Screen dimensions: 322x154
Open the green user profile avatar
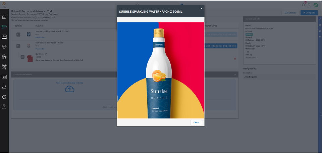pos(316,5)
